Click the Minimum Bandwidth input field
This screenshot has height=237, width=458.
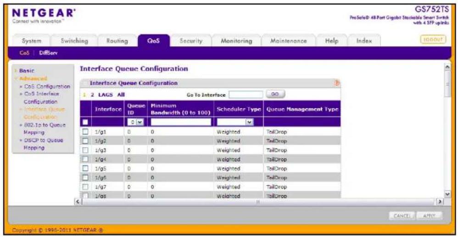pos(181,122)
